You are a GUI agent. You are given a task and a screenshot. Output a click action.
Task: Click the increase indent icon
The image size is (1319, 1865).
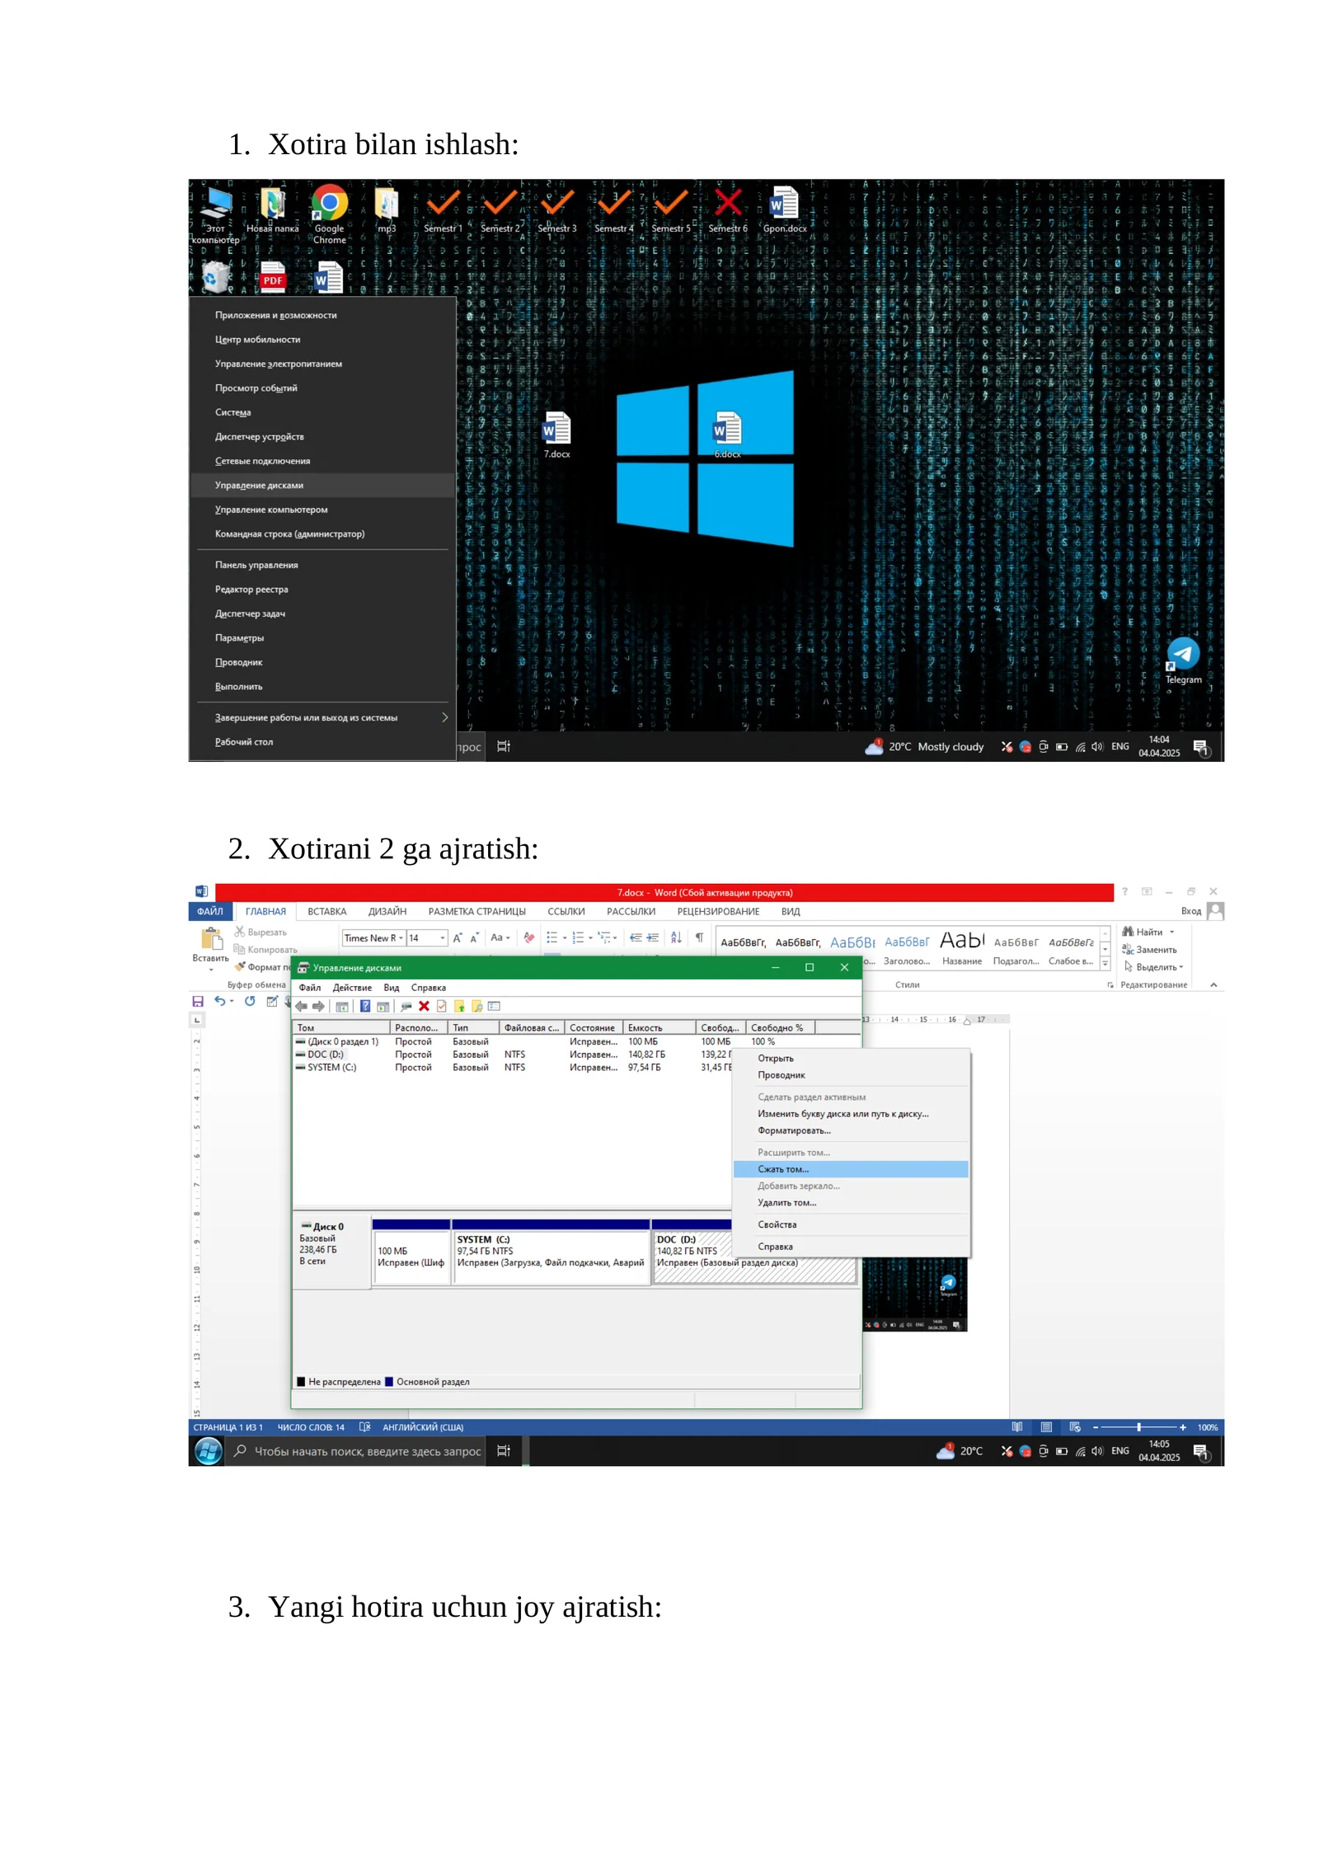[x=652, y=937]
